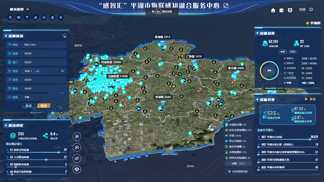The height and width of the screenshot is (182, 324).
Task: Open the 部门 select dropdown
Action: point(42,62)
